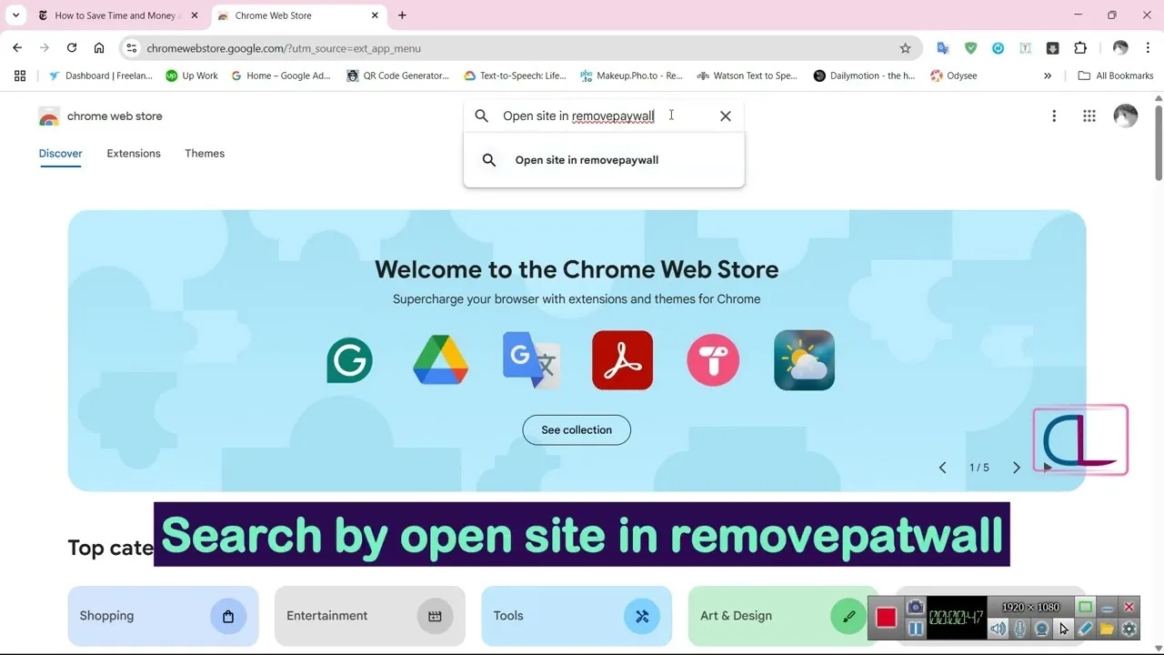Open the Chrome profile avatar
The height and width of the screenshot is (655, 1164).
point(1120,48)
